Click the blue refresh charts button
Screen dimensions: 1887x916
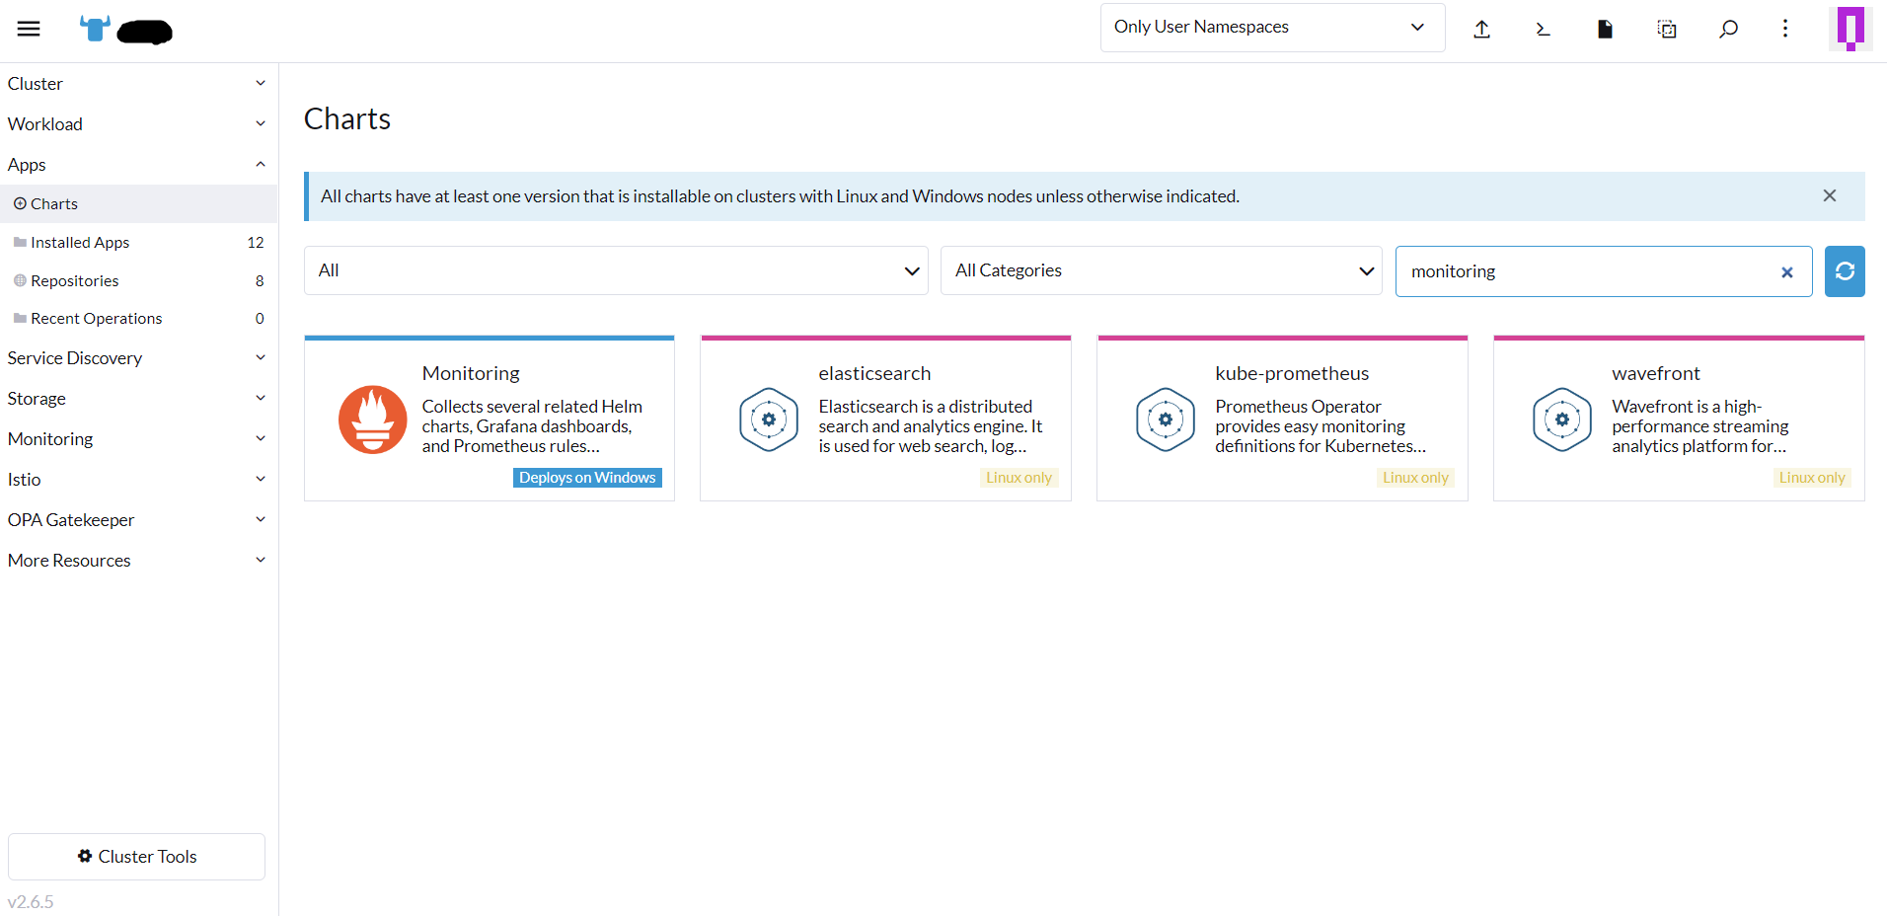coord(1845,271)
